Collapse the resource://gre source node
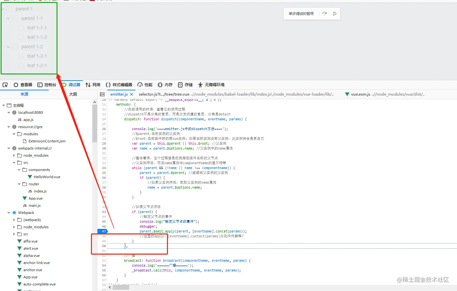The width and height of the screenshot is (457, 291). (x=9, y=127)
